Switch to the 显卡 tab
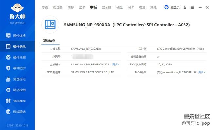 point(82,7)
